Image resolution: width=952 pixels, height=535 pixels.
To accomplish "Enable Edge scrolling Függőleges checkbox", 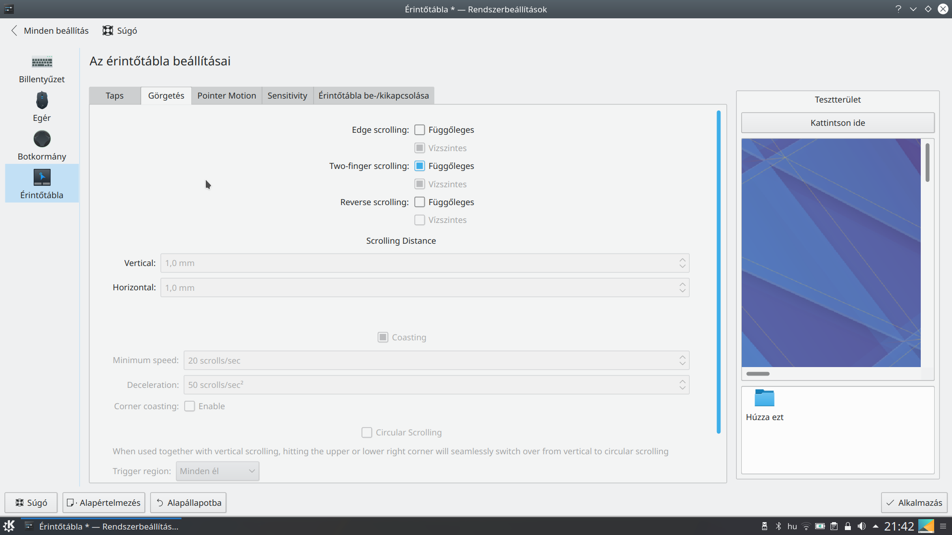I will (419, 130).
